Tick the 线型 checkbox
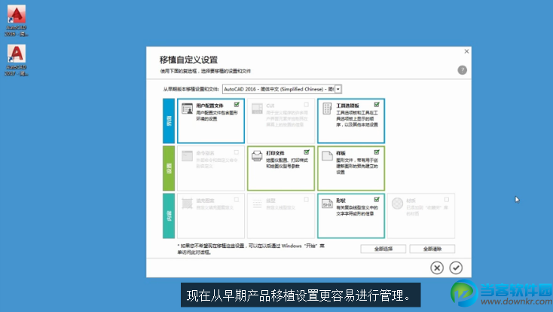The width and height of the screenshot is (553, 312). click(x=307, y=200)
